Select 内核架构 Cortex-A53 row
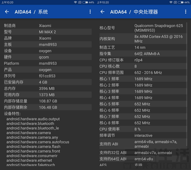191x170 pixels. tap(143, 39)
